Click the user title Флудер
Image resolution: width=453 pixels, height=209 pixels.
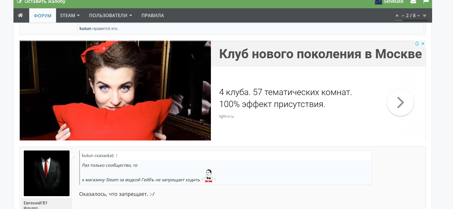(x=31, y=208)
